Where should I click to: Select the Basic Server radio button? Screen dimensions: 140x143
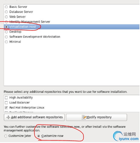point(6,7)
